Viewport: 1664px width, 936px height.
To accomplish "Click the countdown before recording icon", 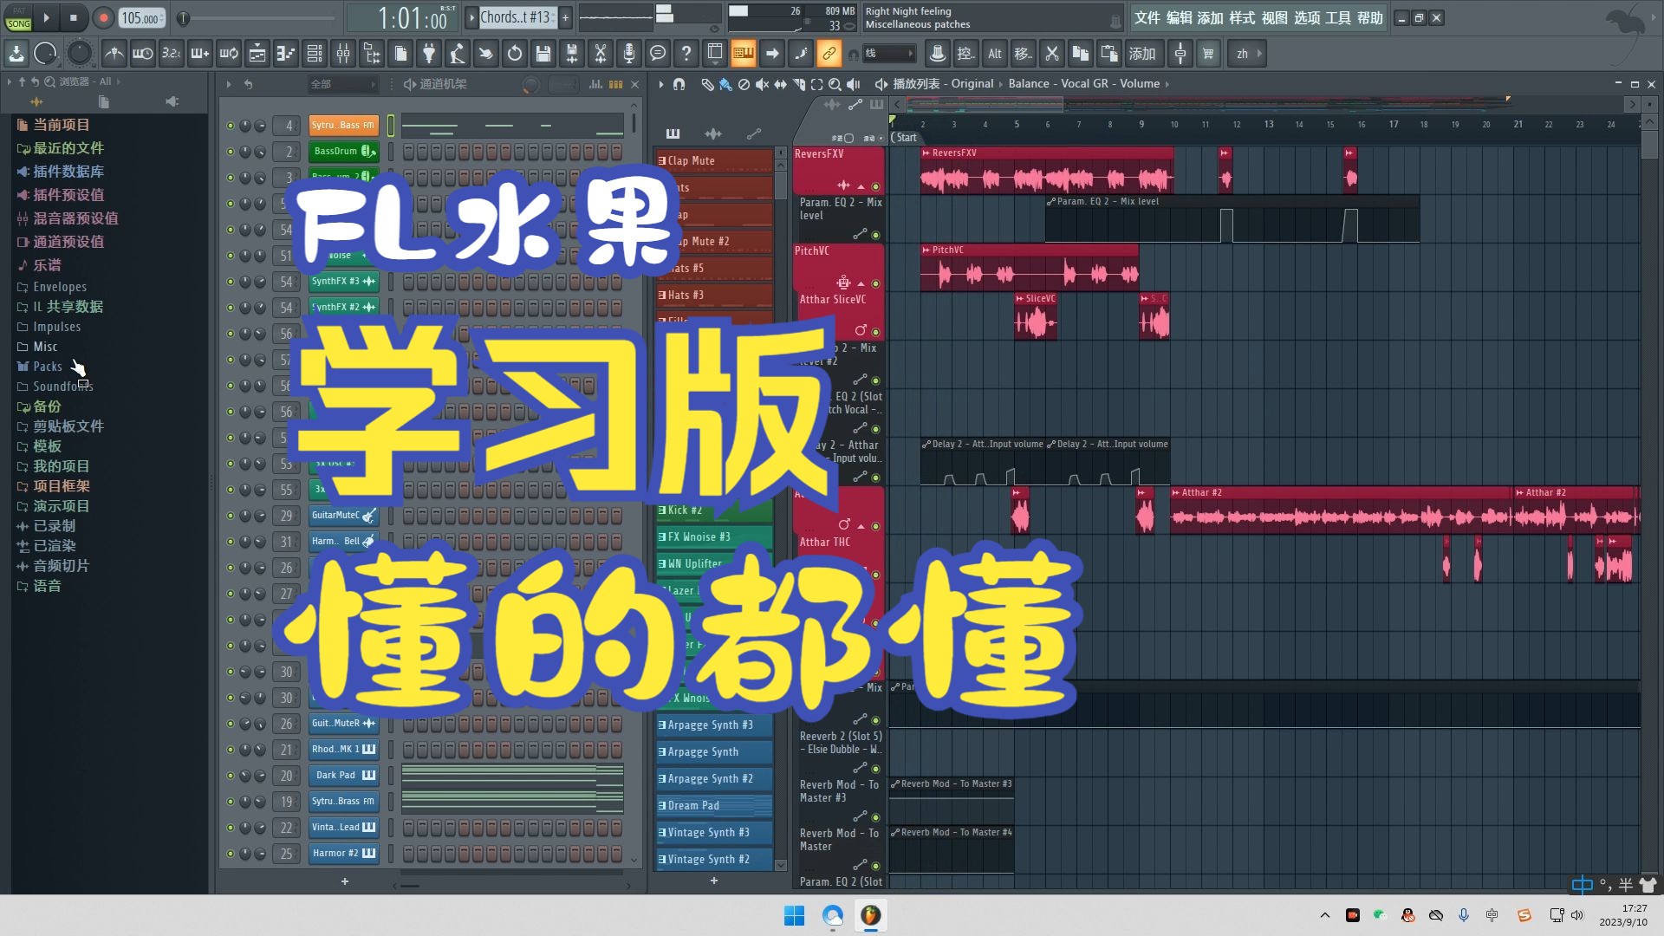I will tap(171, 54).
